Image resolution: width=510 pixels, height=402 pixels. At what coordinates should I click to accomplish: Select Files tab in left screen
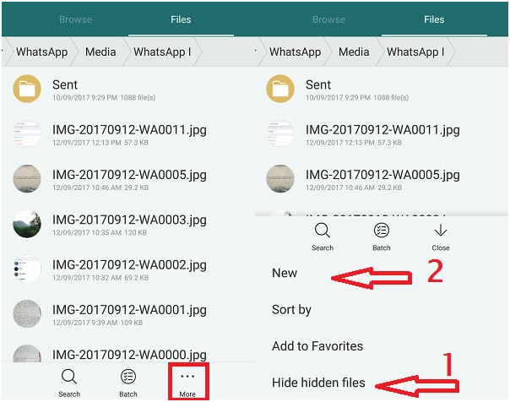pyautogui.click(x=181, y=19)
